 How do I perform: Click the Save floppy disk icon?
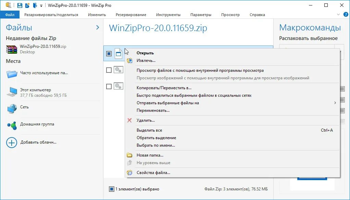click(x=20, y=5)
